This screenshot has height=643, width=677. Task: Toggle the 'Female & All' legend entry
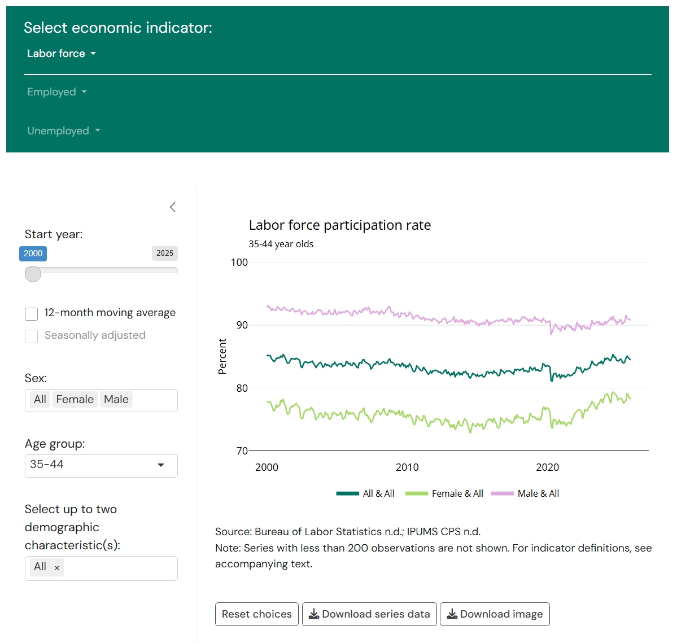pyautogui.click(x=444, y=493)
